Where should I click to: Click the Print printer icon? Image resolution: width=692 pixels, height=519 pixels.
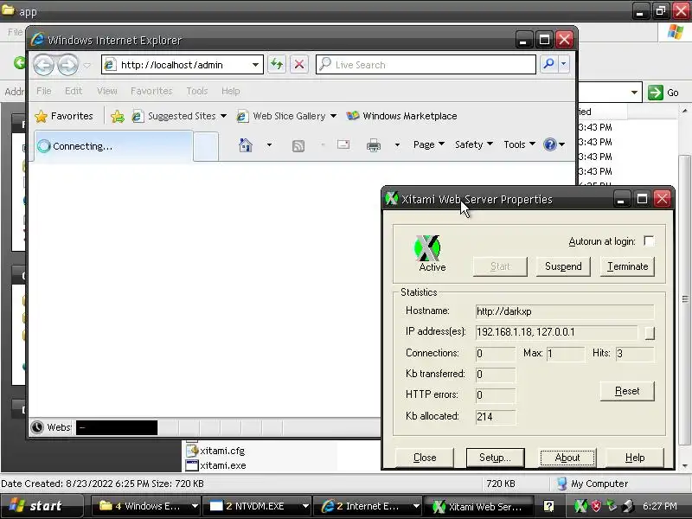click(374, 145)
